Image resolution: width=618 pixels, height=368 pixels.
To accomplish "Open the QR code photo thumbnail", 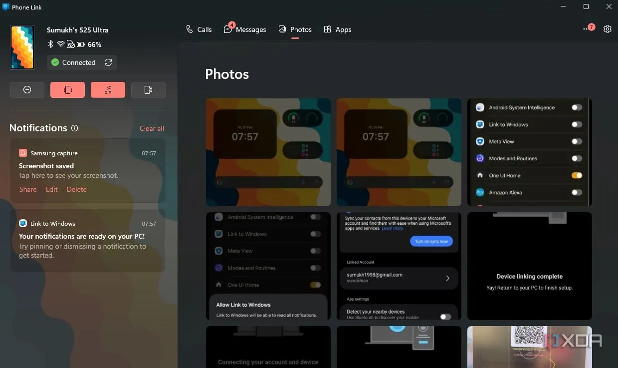I will 529,347.
